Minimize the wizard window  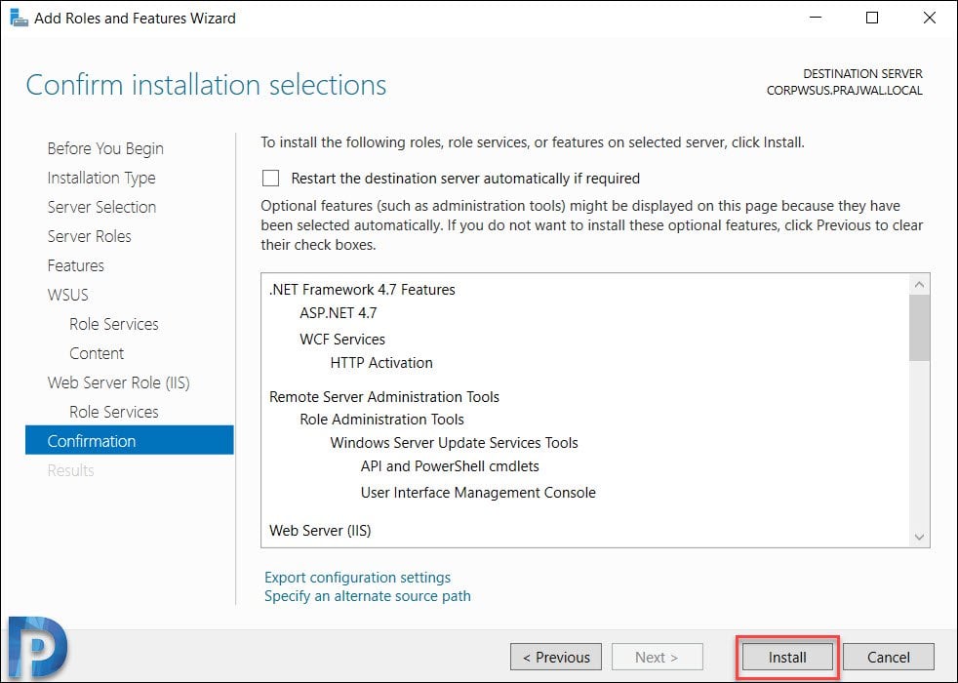tap(815, 18)
